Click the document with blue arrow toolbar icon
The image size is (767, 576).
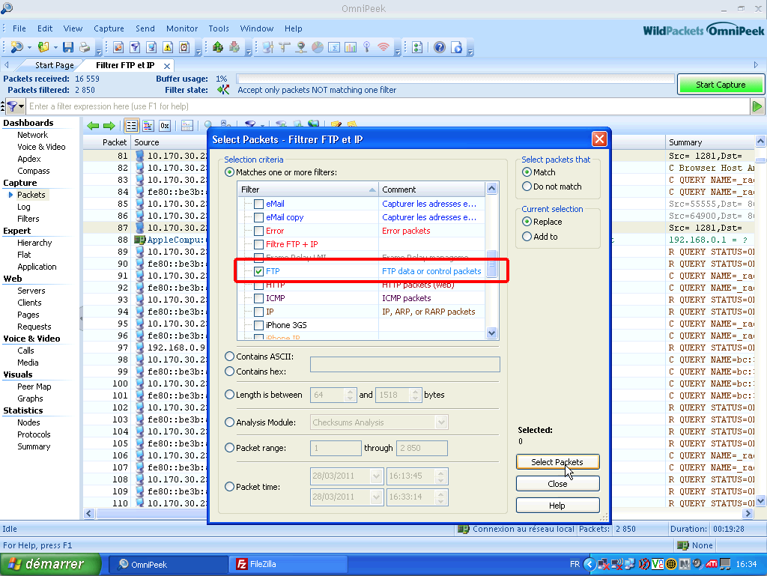(x=456, y=47)
